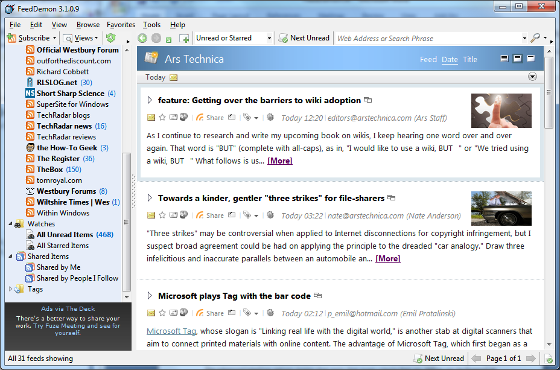Open the Unread or Starred filter dropdown
Image resolution: width=560 pixels, height=370 pixels.
tap(269, 38)
